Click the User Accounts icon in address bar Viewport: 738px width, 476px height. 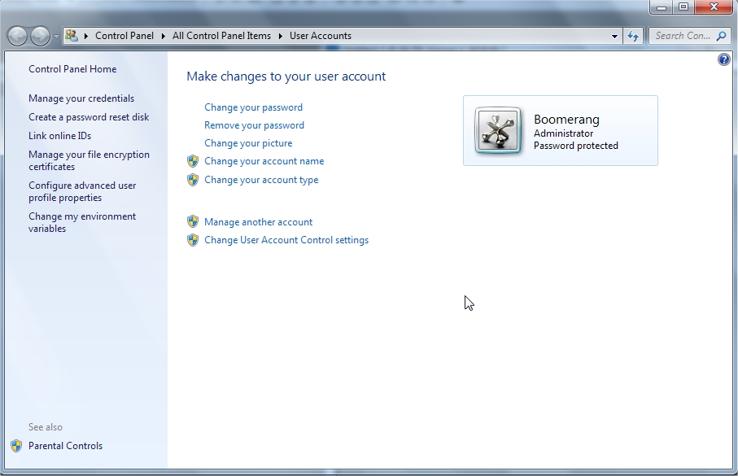point(72,35)
